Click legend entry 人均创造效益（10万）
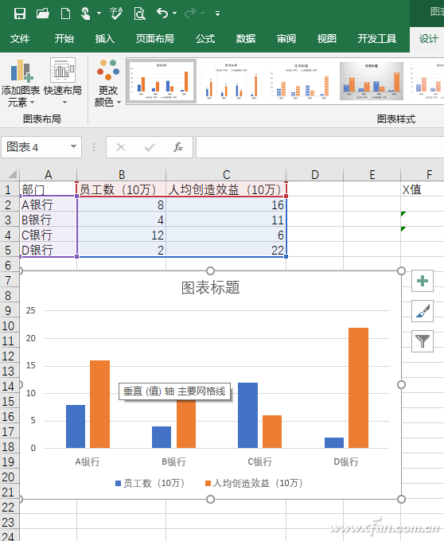This screenshot has width=444, height=541. click(x=255, y=483)
